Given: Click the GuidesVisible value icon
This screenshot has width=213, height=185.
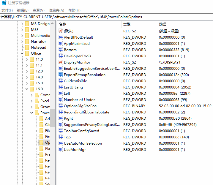Looking at the screenshot, I should click(x=61, y=81).
